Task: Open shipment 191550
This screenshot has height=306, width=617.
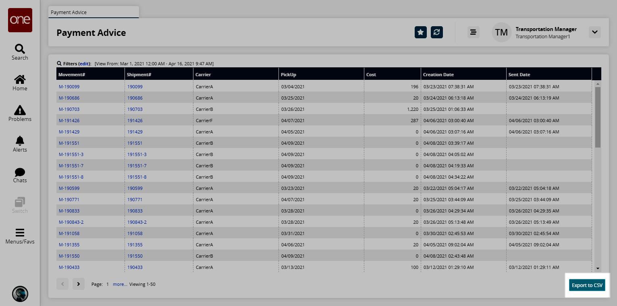Action: click(135, 256)
